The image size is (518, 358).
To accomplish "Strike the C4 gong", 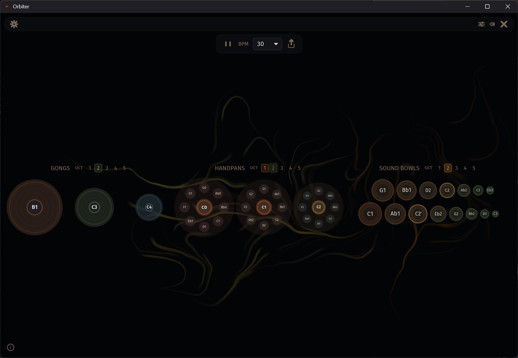I will coord(149,207).
